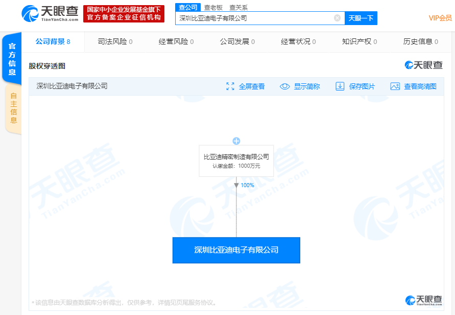Select the 查老板 search tab

tap(213, 8)
